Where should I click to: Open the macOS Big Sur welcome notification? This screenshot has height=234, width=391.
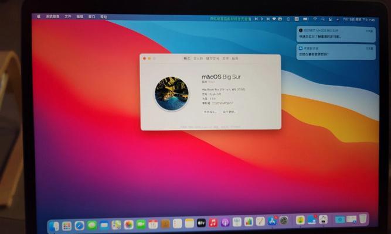[336, 34]
